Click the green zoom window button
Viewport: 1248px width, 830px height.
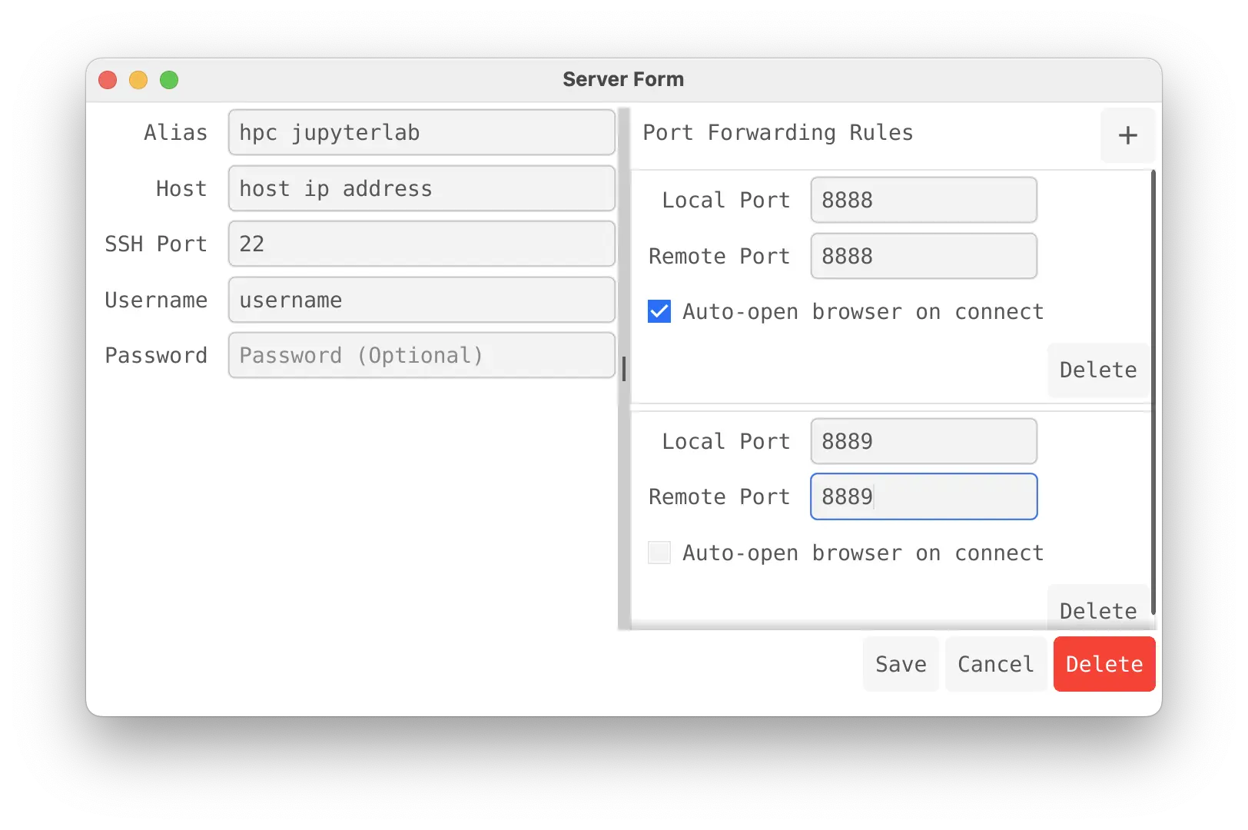(169, 80)
